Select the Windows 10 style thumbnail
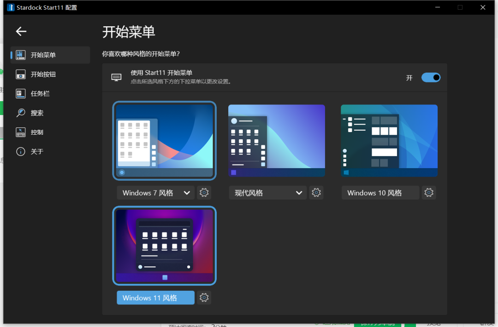The height and width of the screenshot is (327, 498). pos(389,141)
